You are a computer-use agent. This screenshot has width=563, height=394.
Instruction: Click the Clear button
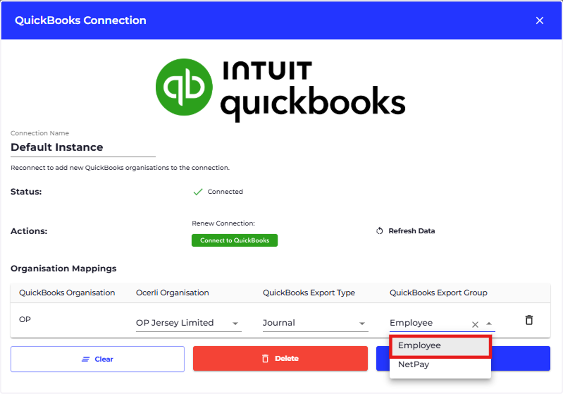click(x=98, y=359)
